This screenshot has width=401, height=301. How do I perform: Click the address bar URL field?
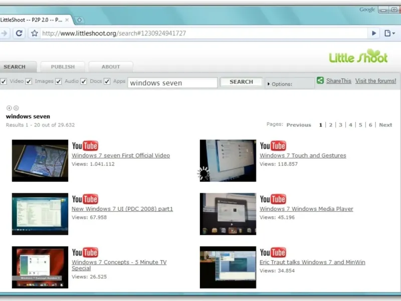(x=205, y=33)
